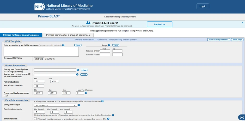Screen dimensions: 245x121
Task: Expand the Exon junction span dropdown
Action: (x=56, y=105)
